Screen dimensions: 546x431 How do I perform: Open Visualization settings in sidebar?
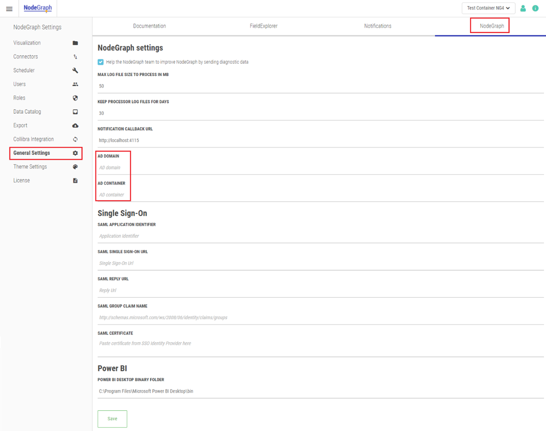click(x=27, y=43)
